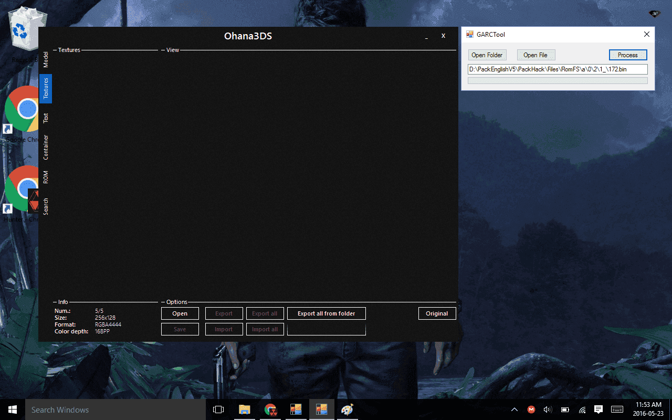
Task: Open Task View on the taskbar
Action: (218, 409)
